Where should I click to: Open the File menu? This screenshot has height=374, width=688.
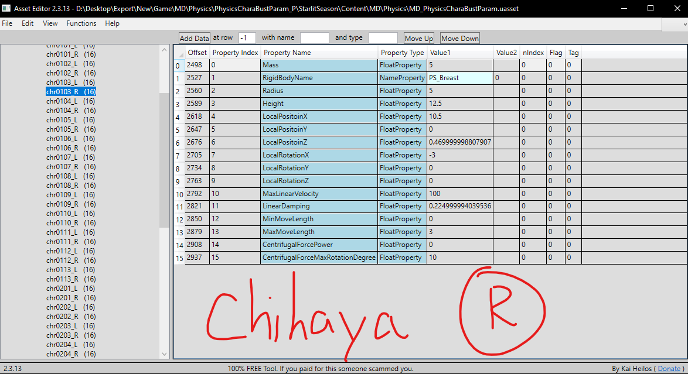click(x=7, y=23)
